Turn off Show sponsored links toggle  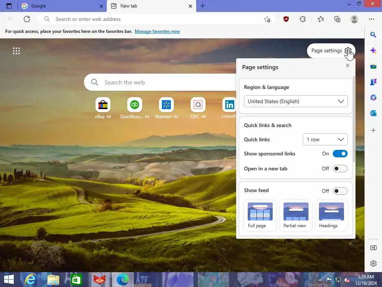pos(340,154)
